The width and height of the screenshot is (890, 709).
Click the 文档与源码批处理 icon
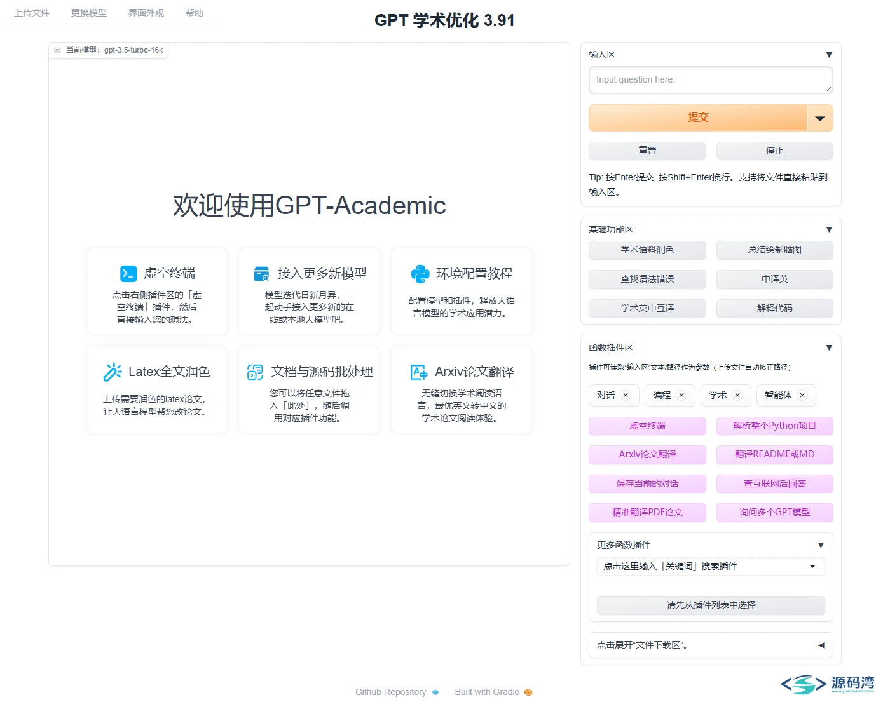(255, 372)
